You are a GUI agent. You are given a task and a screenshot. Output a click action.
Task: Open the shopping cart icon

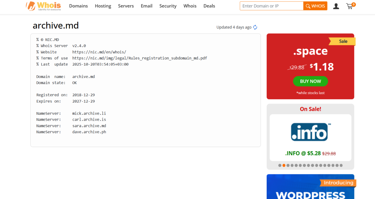[x=350, y=6]
